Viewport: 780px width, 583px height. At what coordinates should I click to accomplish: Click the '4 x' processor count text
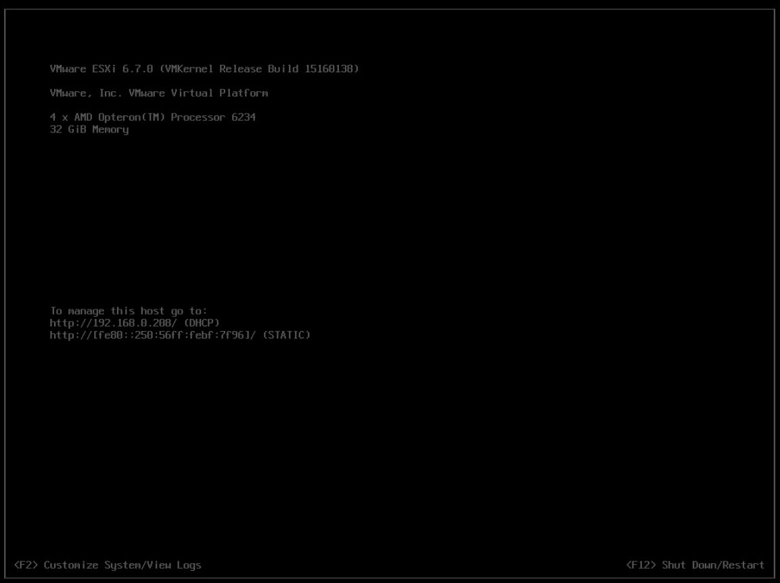59,117
